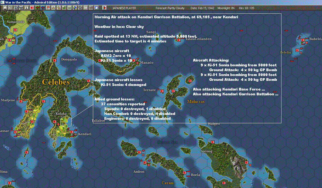Click 'Weather in hex: Clear sky' line
This screenshot has height=188, width=322.
click(x=119, y=27)
